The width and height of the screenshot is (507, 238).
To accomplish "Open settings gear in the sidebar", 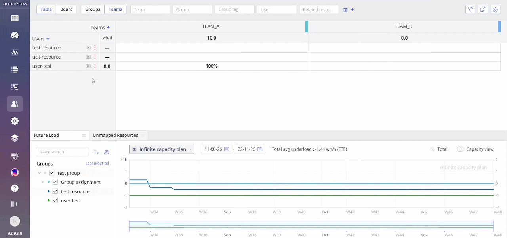I will [x=15, y=121].
